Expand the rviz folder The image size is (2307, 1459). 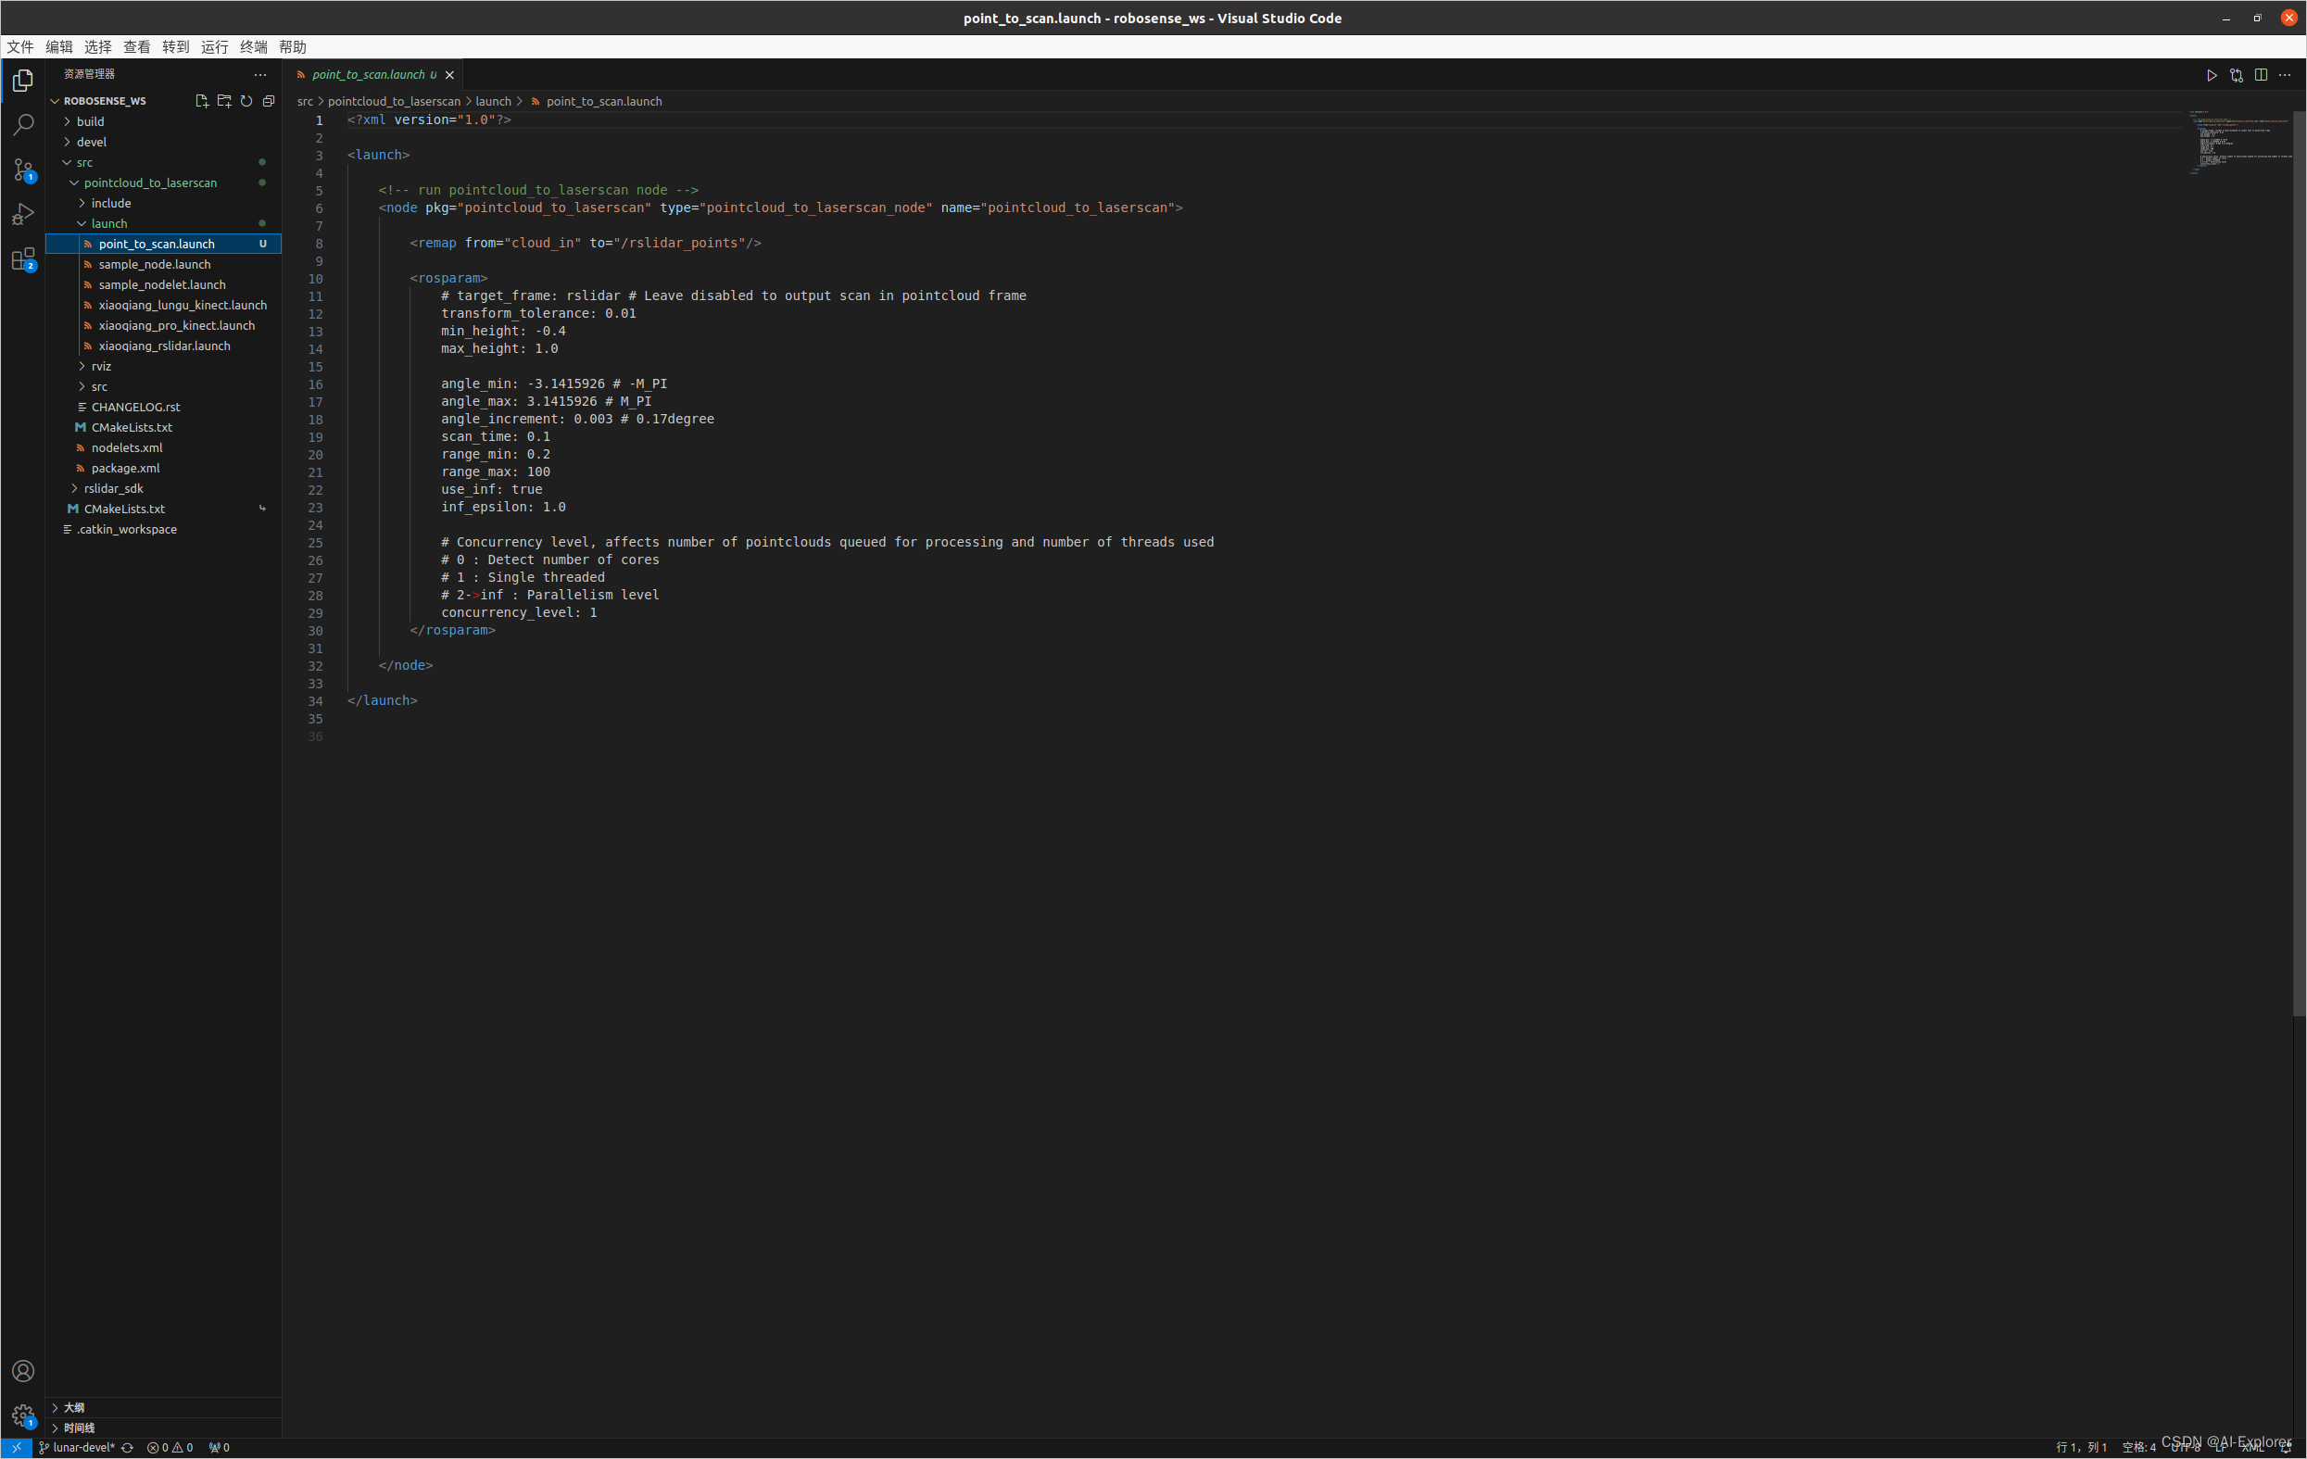click(164, 366)
